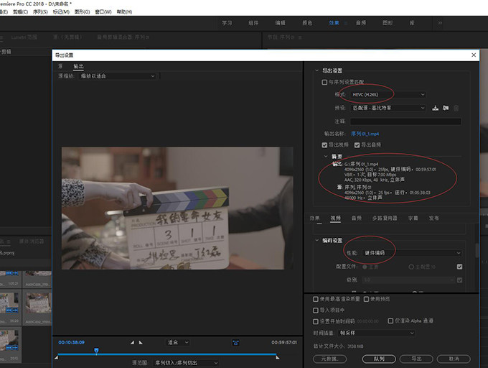Click the Lumetri 范围 panel tab

coord(24,37)
